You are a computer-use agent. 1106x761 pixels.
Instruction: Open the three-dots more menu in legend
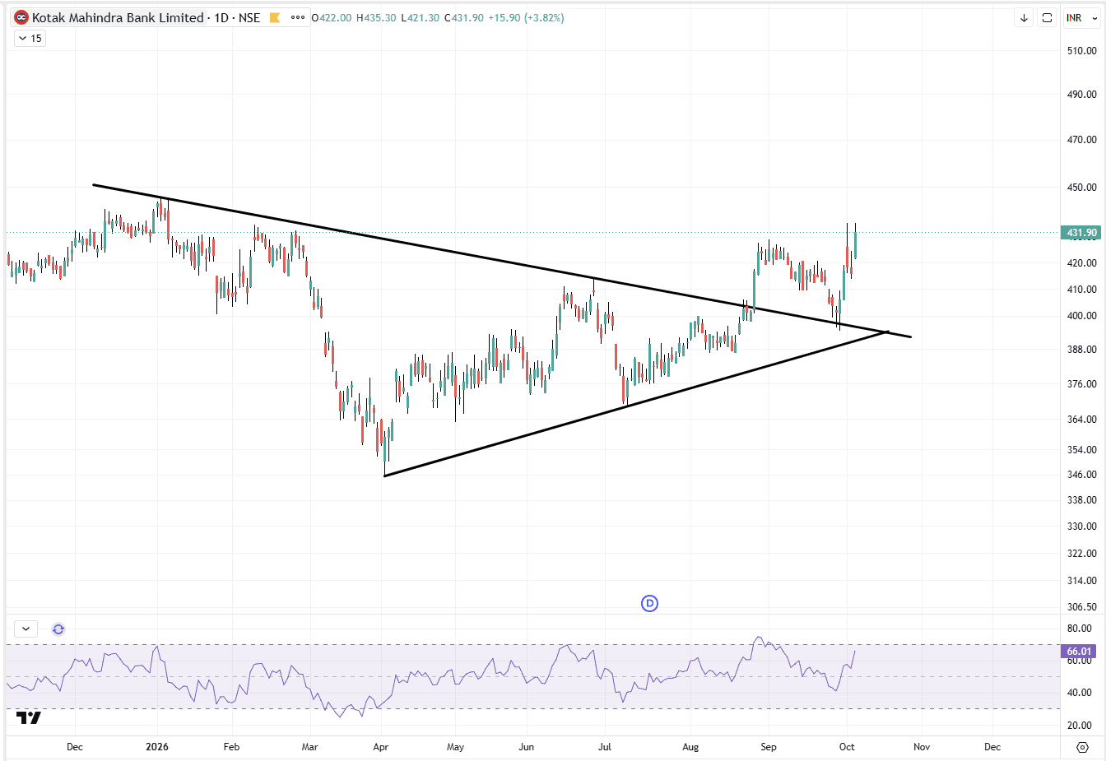coord(298,17)
